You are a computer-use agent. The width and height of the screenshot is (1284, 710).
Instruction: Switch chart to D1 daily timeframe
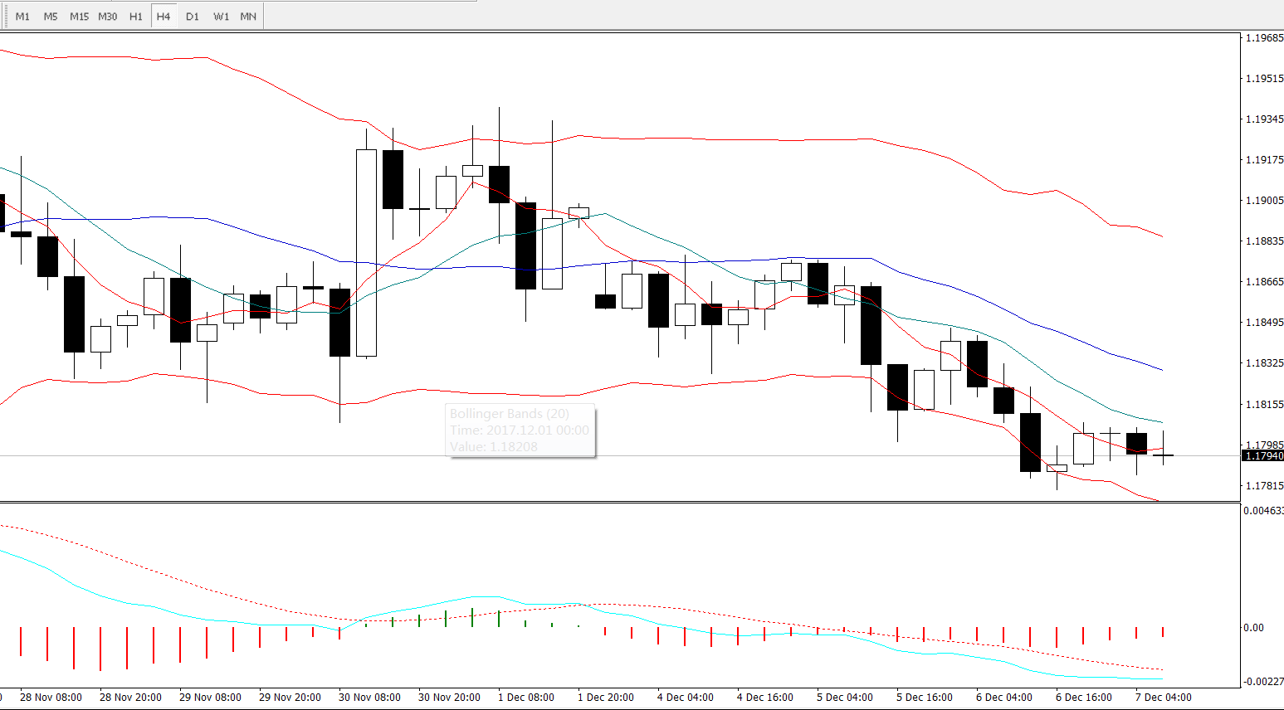pos(193,17)
